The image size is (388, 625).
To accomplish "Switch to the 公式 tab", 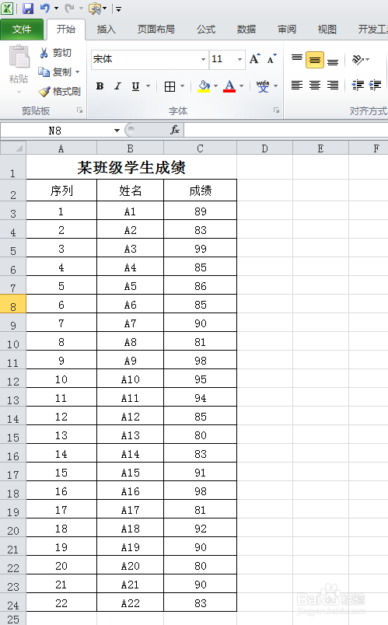I will [206, 29].
